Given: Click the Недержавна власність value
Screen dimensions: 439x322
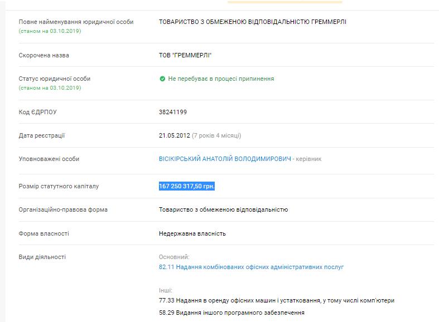Looking at the screenshot, I should tap(192, 233).
